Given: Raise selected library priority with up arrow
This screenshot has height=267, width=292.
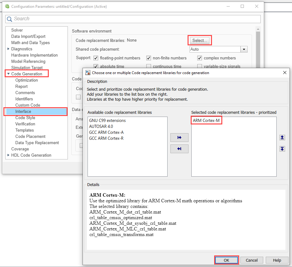Looking at the screenshot, I should [282, 138].
